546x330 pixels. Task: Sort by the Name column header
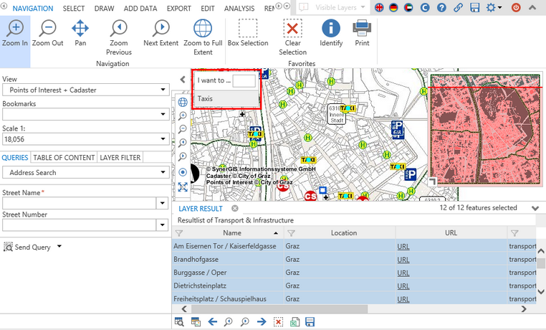232,232
